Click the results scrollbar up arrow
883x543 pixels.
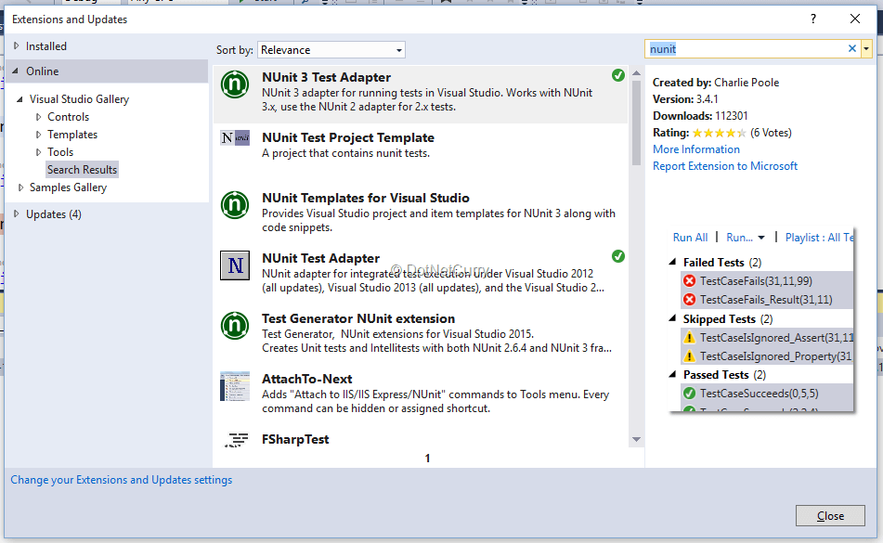click(x=636, y=73)
